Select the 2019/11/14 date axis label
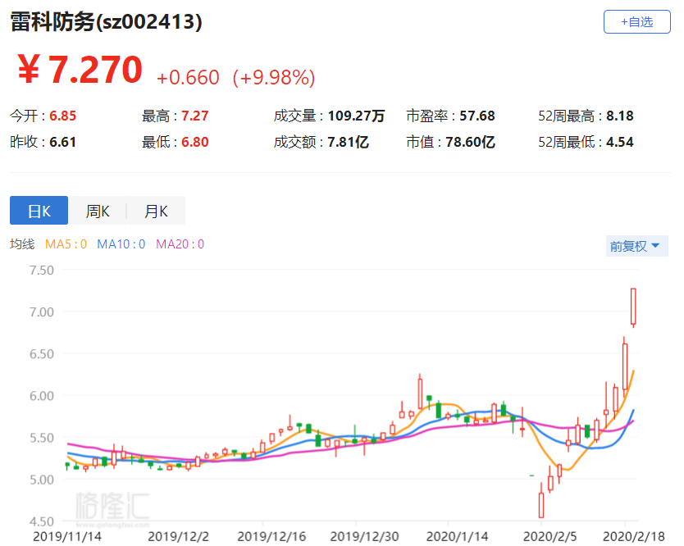This screenshot has height=546, width=684. coord(67,536)
